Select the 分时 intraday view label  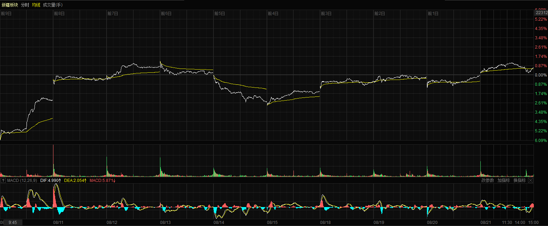[x=25, y=5]
